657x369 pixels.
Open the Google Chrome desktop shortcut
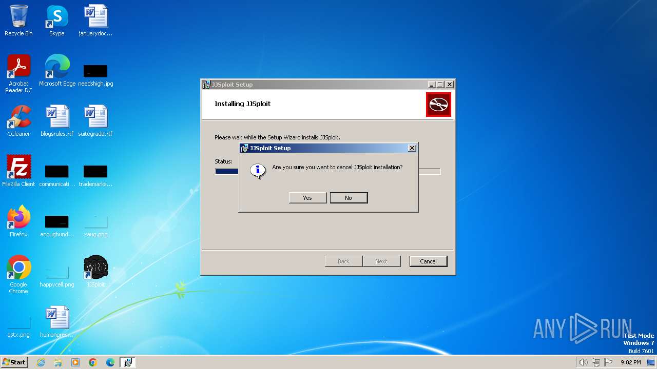[18, 275]
